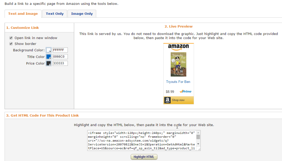This screenshot has height=161, width=282.
Task: Expand the Price Color dark swatch picker
Action: (49, 63)
